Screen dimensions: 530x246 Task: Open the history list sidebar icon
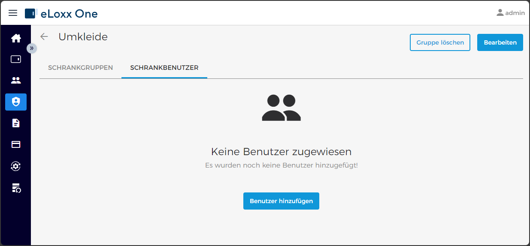pos(16,188)
